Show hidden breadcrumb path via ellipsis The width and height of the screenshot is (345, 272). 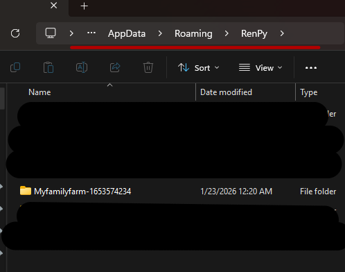91,33
